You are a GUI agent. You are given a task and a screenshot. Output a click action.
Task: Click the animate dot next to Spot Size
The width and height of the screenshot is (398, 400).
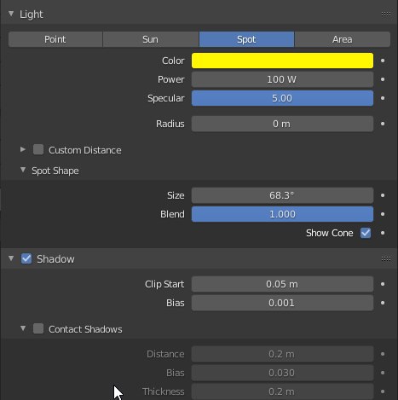383,195
